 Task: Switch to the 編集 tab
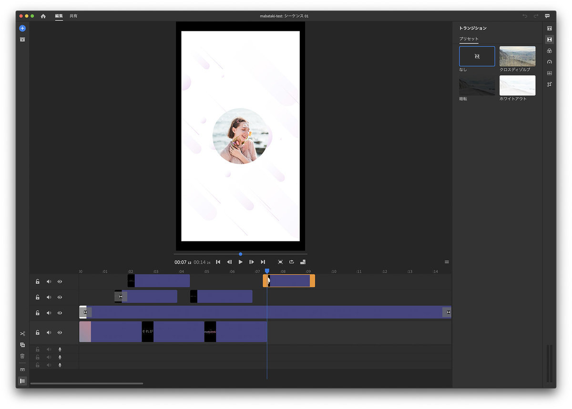pos(59,16)
